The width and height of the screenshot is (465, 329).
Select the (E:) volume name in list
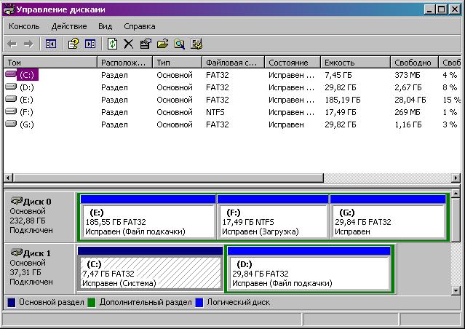pyautogui.click(x=27, y=100)
